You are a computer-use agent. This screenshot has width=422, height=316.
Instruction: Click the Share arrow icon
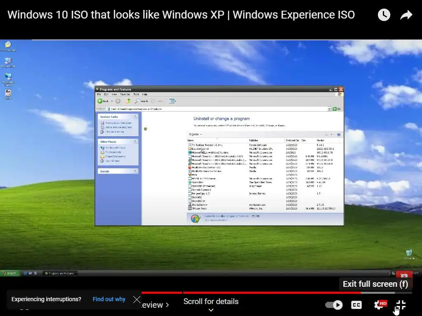pyautogui.click(x=406, y=15)
